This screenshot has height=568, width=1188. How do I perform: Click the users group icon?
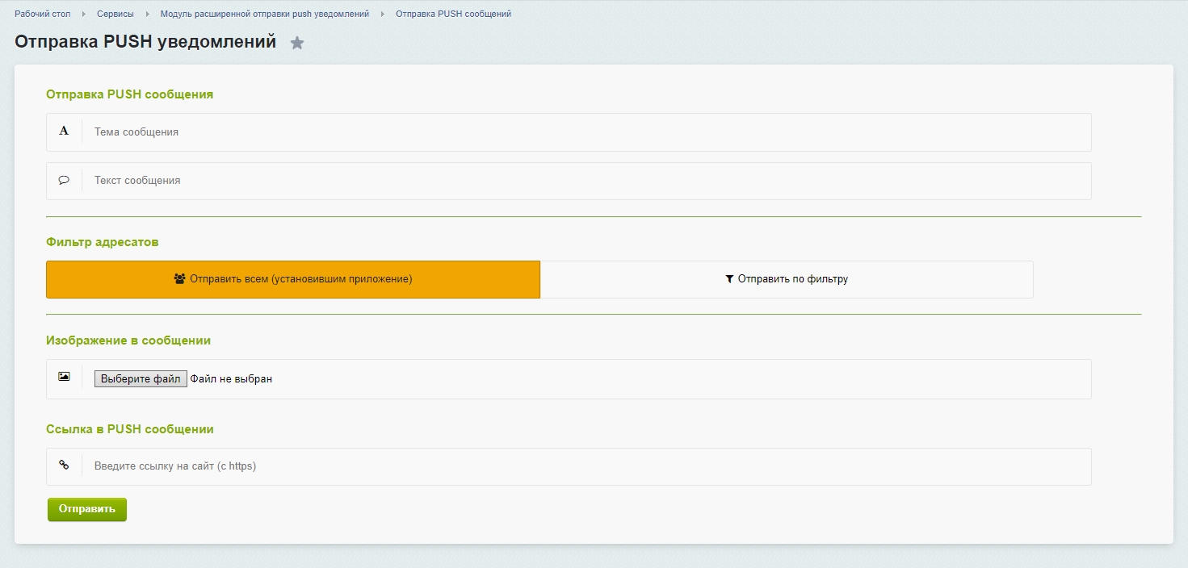pos(179,279)
